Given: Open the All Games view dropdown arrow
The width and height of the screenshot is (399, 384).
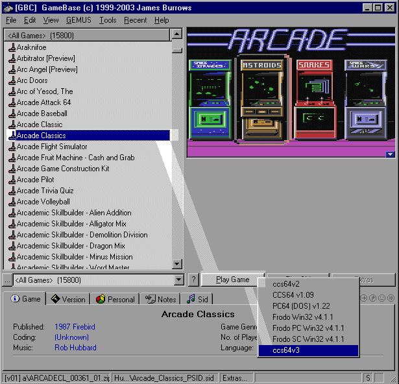Looking at the screenshot, I should (178, 280).
